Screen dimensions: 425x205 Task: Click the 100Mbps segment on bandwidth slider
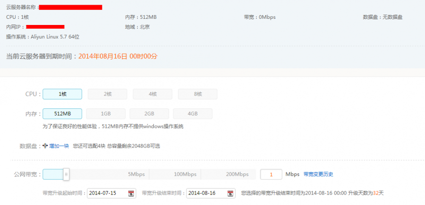(175, 174)
